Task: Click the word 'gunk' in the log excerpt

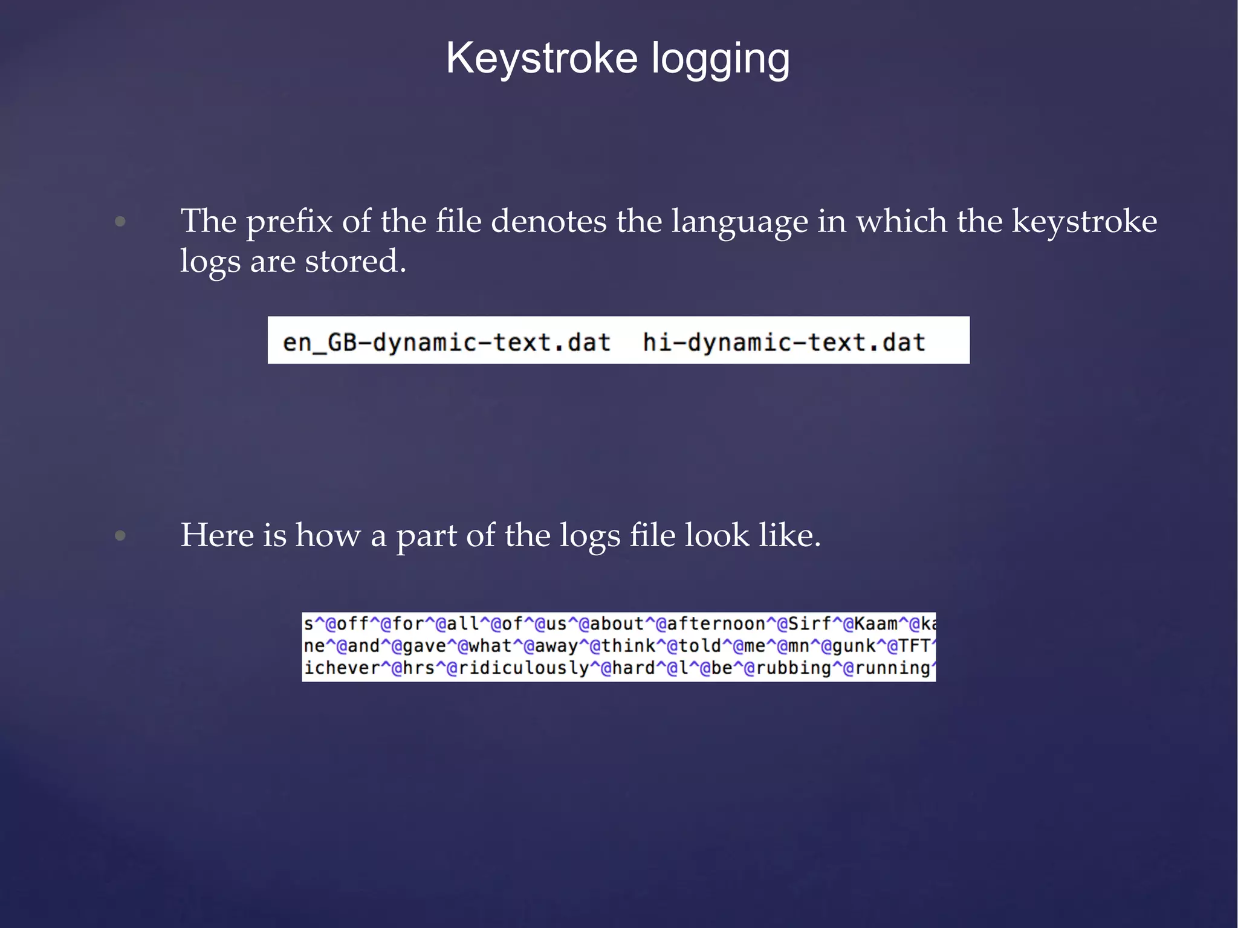Action: (854, 646)
